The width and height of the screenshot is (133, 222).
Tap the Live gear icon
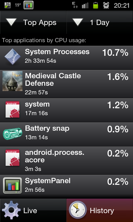click(11, 210)
